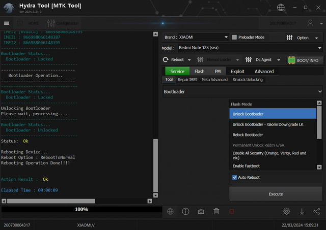Click the share icon
326x230 pixels.
click(317, 211)
